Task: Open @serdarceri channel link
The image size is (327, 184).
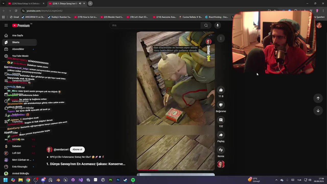Action: point(61,149)
